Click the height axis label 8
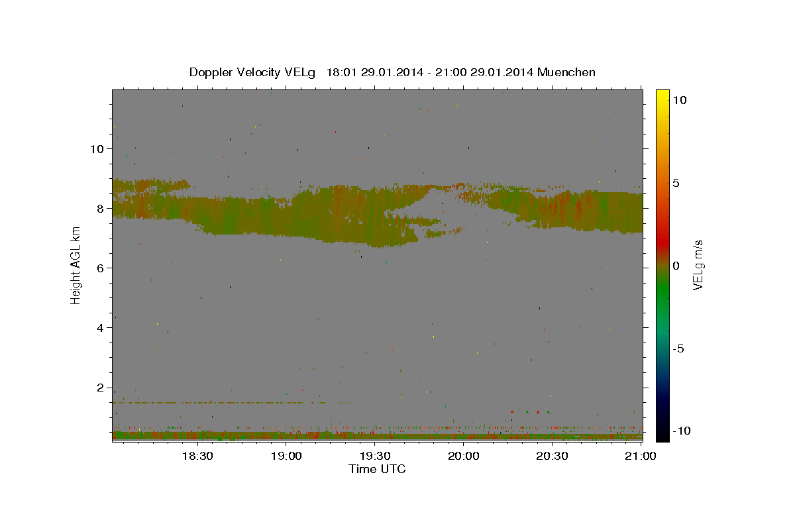Screen dimensions: 795x530 coord(100,208)
